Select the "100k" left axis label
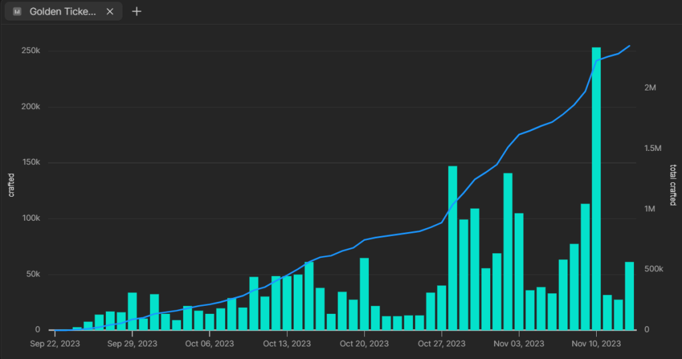This screenshot has width=682, height=359. [31, 219]
